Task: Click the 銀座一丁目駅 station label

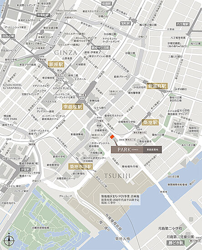Action: 101,48
